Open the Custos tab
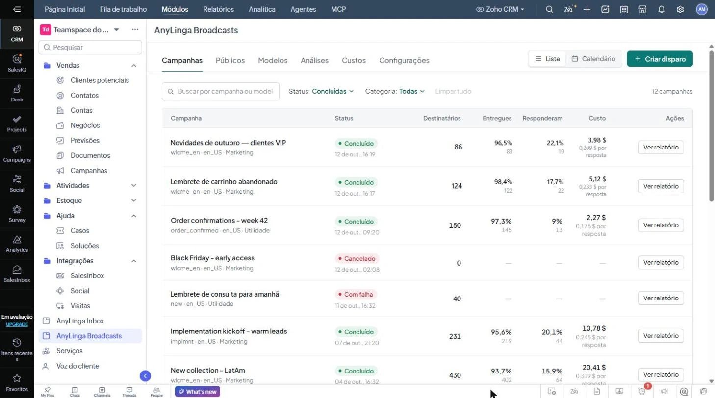The image size is (715, 398). (354, 60)
